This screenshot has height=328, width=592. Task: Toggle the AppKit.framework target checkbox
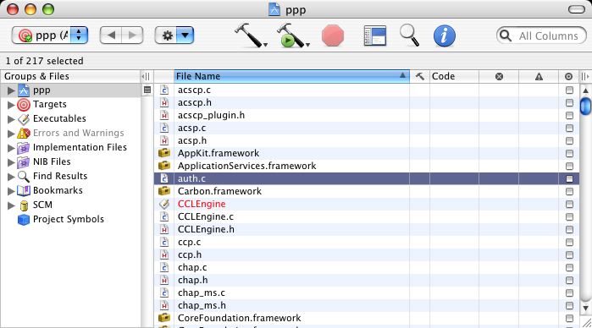569,154
